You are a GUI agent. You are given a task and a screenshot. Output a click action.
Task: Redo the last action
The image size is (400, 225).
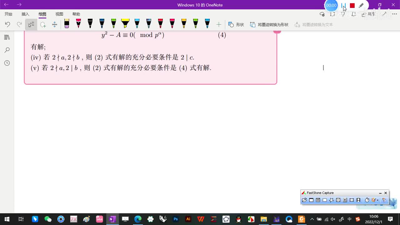(19, 24)
